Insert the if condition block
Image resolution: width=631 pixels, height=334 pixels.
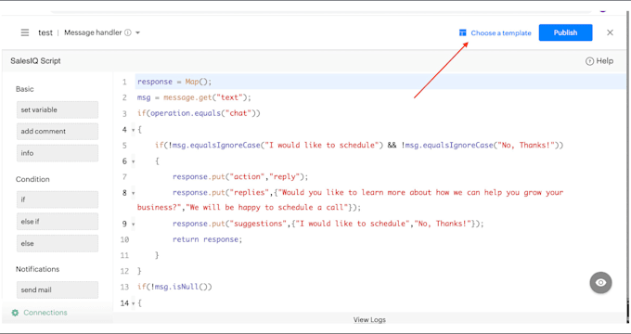[x=58, y=199]
